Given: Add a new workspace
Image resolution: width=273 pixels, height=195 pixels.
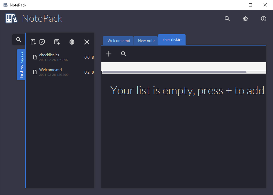Looking at the screenshot, I should point(33,42).
